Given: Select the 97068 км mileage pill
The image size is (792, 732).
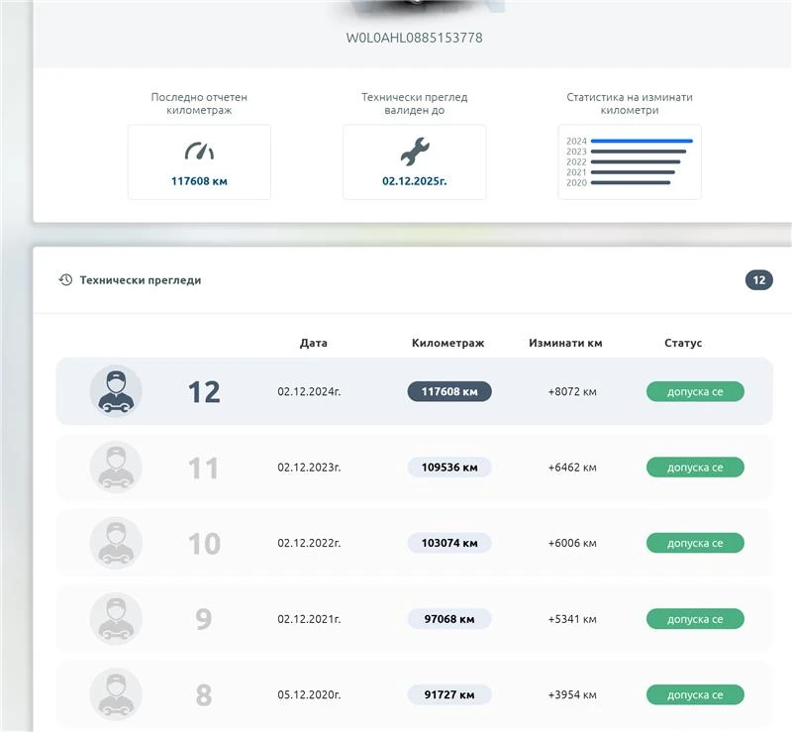Looking at the screenshot, I should point(449,619).
